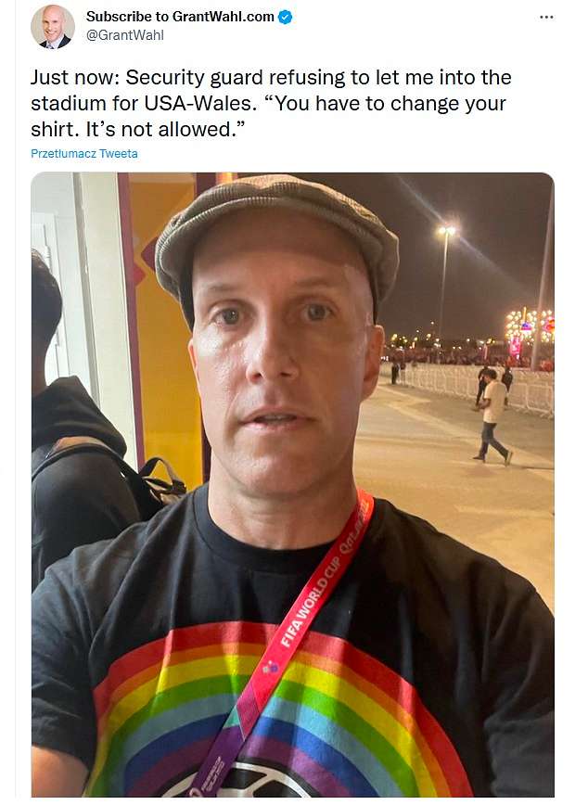The height and width of the screenshot is (805, 588).
Task: Click the display name Subscribe to GrantWahl.com
Action: click(180, 17)
